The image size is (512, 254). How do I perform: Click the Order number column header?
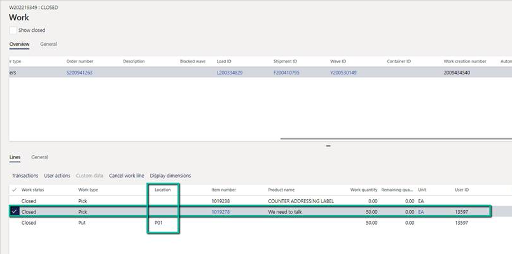pyautogui.click(x=80, y=61)
